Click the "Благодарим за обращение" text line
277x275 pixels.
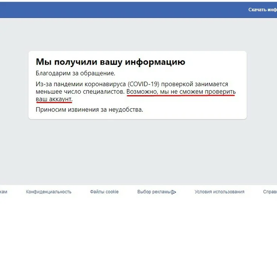click(75, 73)
